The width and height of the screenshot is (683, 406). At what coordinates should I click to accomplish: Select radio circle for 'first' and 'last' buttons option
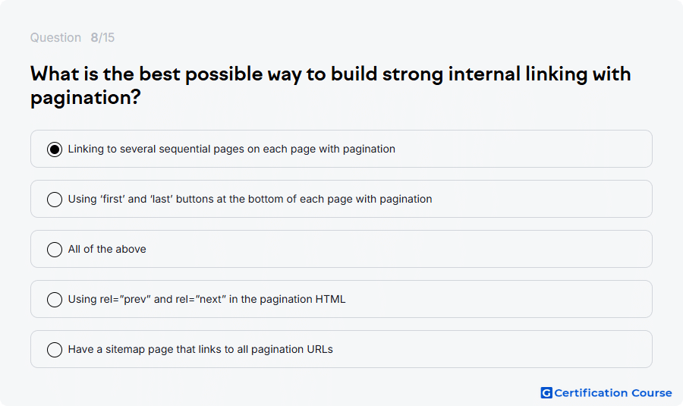click(55, 200)
